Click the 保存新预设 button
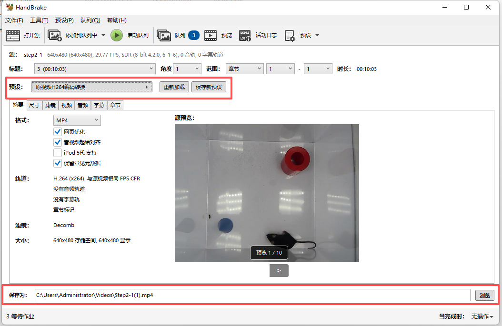This screenshot has width=502, height=326. click(x=209, y=87)
